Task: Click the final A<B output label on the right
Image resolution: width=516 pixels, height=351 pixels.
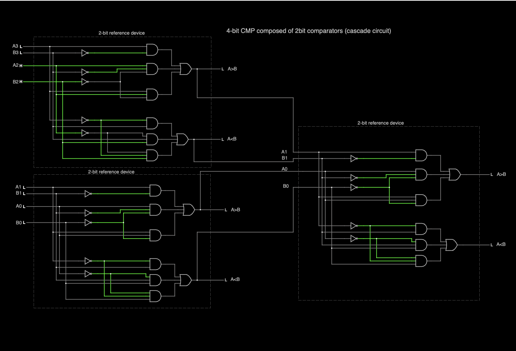Action: click(501, 244)
